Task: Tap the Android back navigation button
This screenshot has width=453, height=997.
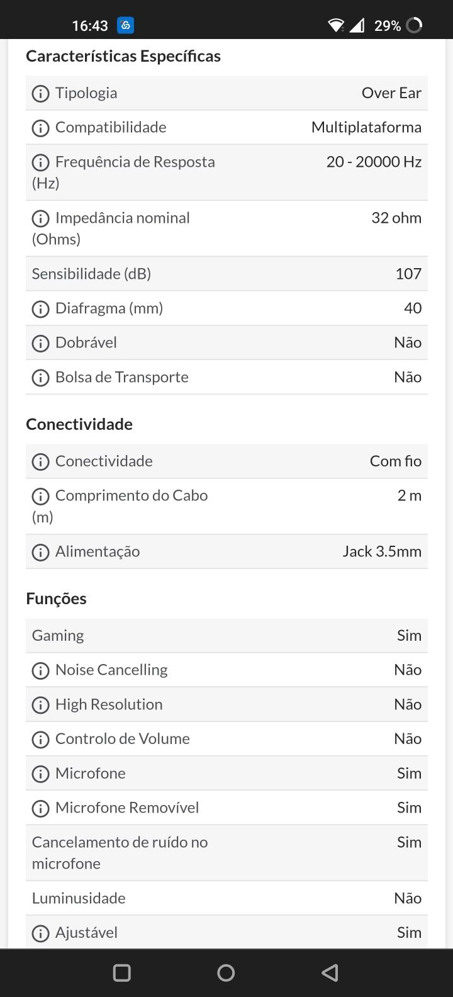Action: pyautogui.click(x=330, y=972)
